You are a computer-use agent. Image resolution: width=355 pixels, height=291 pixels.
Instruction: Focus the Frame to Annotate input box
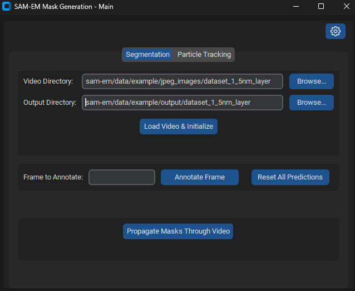click(122, 177)
